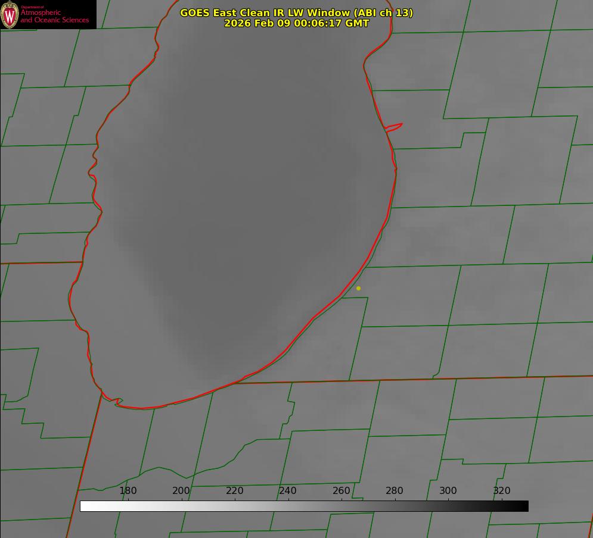Click the colorbar label '220'
Viewport: 593px width, 538px height.
[x=234, y=491]
